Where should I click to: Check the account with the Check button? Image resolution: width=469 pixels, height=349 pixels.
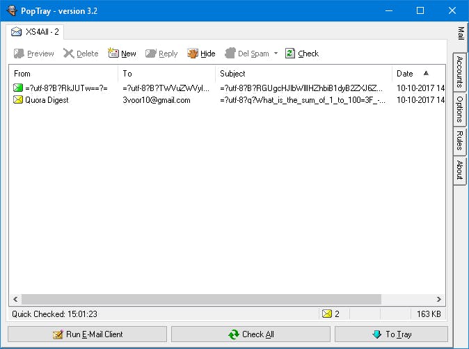point(302,54)
